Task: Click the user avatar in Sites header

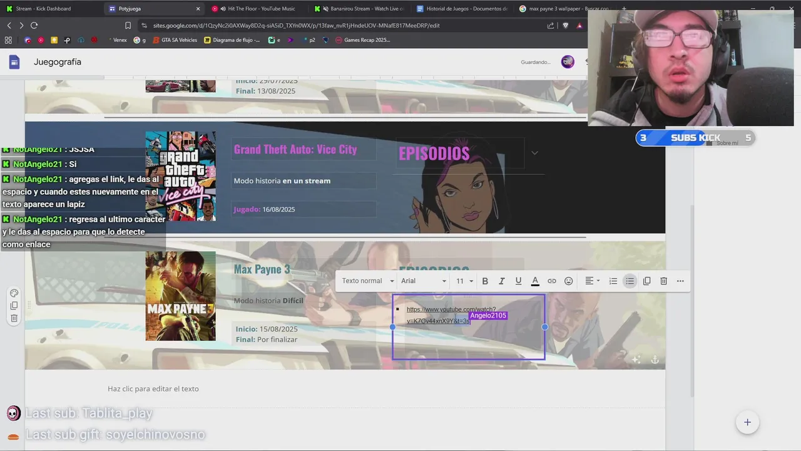Action: click(568, 62)
